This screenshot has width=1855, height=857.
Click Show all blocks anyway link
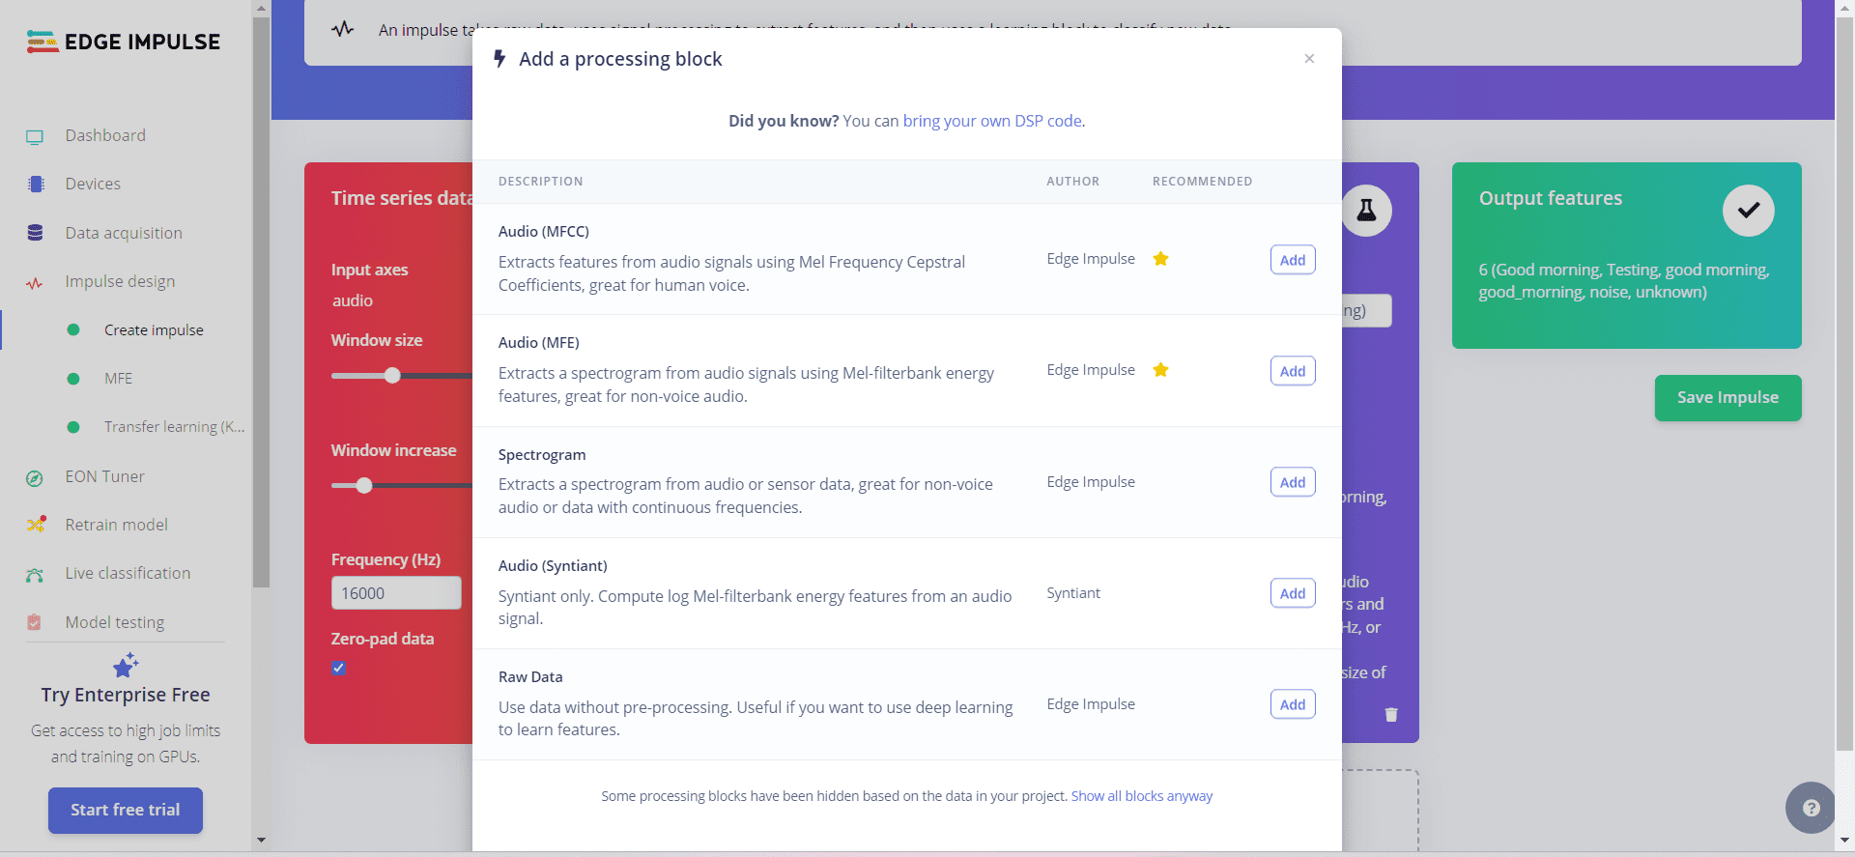click(x=1141, y=796)
